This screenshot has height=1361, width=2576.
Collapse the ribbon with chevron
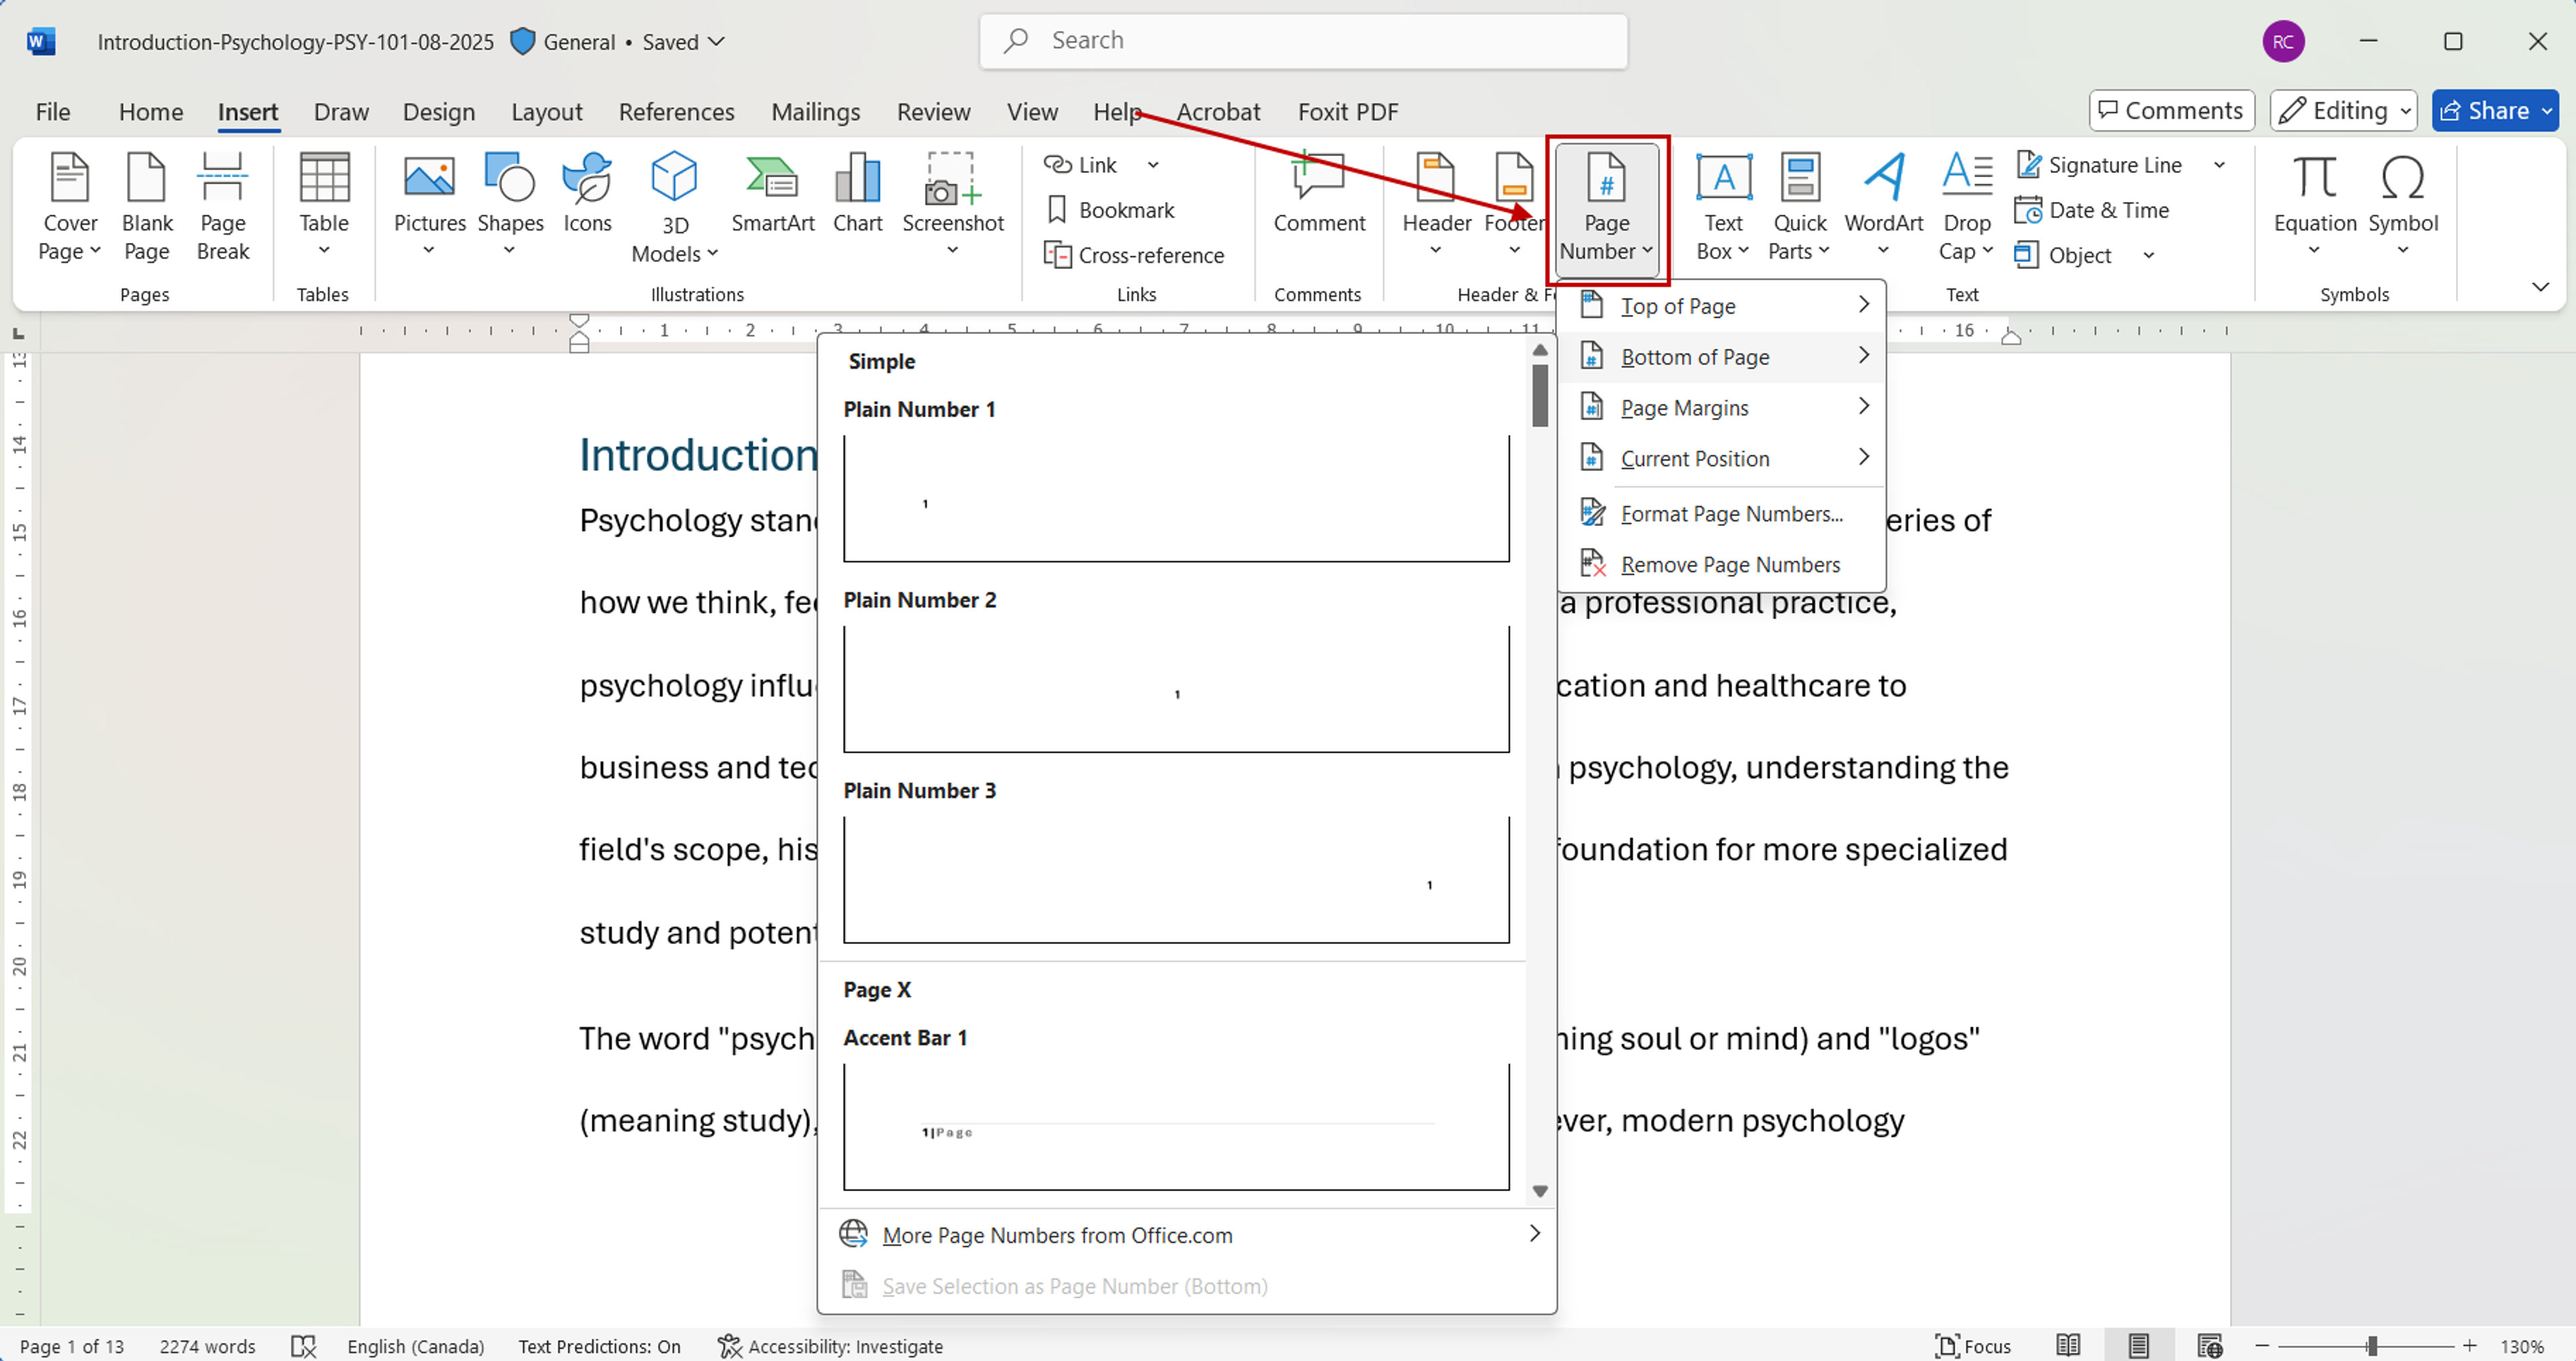[2540, 287]
